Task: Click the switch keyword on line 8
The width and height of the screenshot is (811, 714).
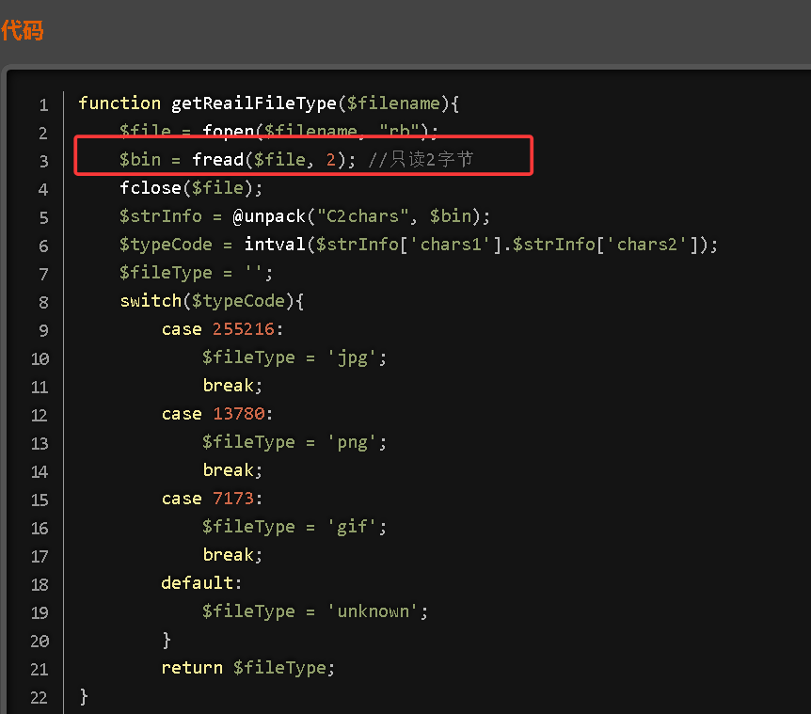Action: (151, 300)
